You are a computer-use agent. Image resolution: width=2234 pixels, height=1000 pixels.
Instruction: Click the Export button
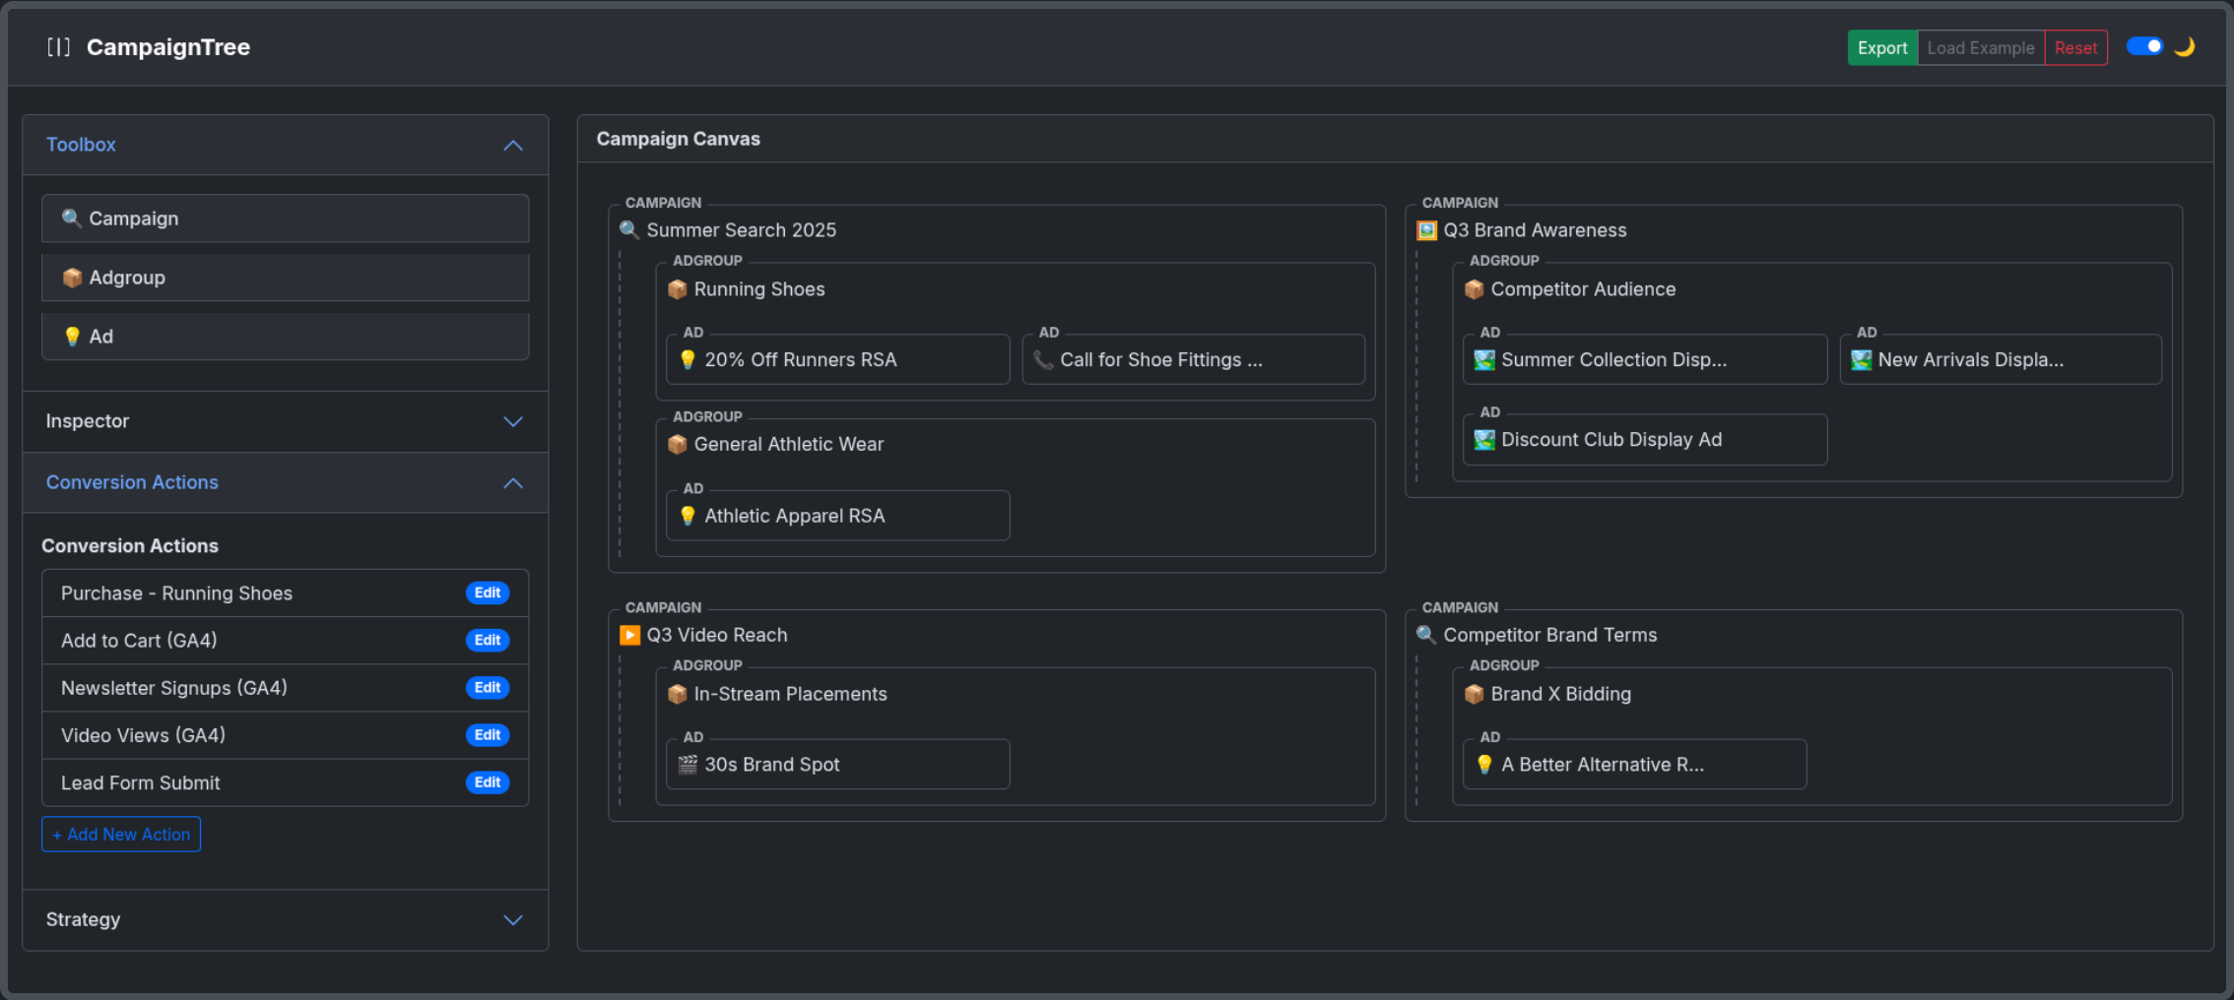(1882, 48)
